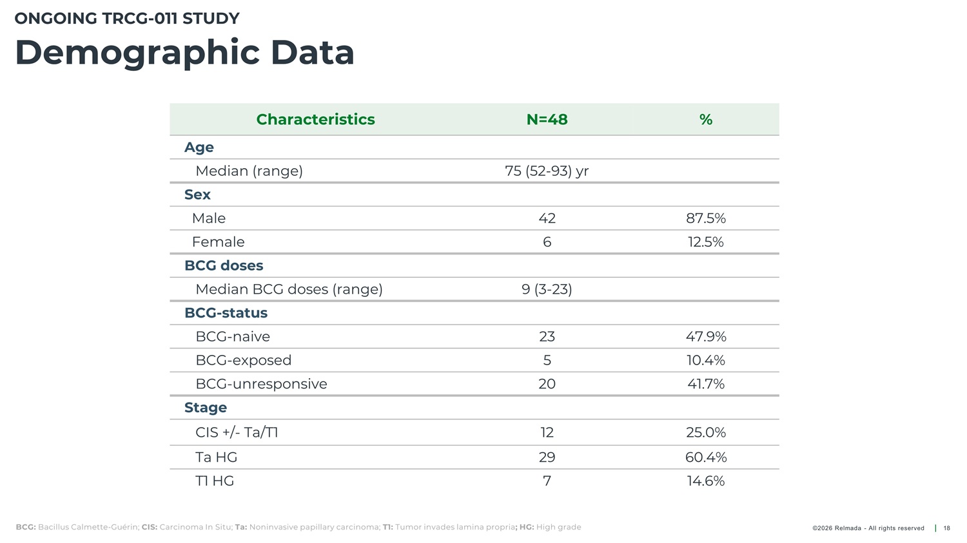This screenshot has height=543, width=967.
Task: Click the 'Demographic Data' slide title
Action: [x=184, y=53]
